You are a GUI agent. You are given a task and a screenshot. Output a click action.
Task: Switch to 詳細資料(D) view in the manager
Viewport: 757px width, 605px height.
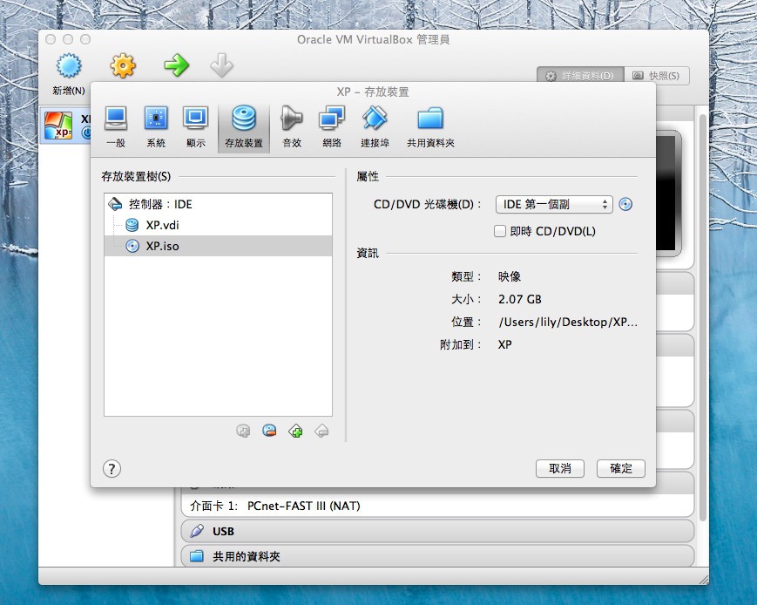coord(580,76)
